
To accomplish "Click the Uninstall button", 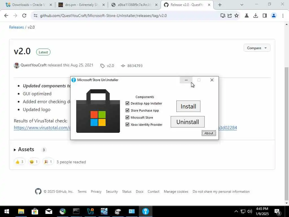I will [187, 122].
